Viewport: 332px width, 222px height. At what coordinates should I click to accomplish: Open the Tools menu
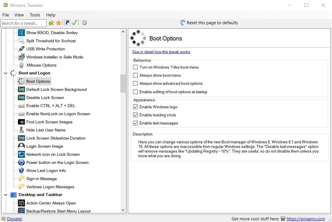pyautogui.click(x=35, y=15)
